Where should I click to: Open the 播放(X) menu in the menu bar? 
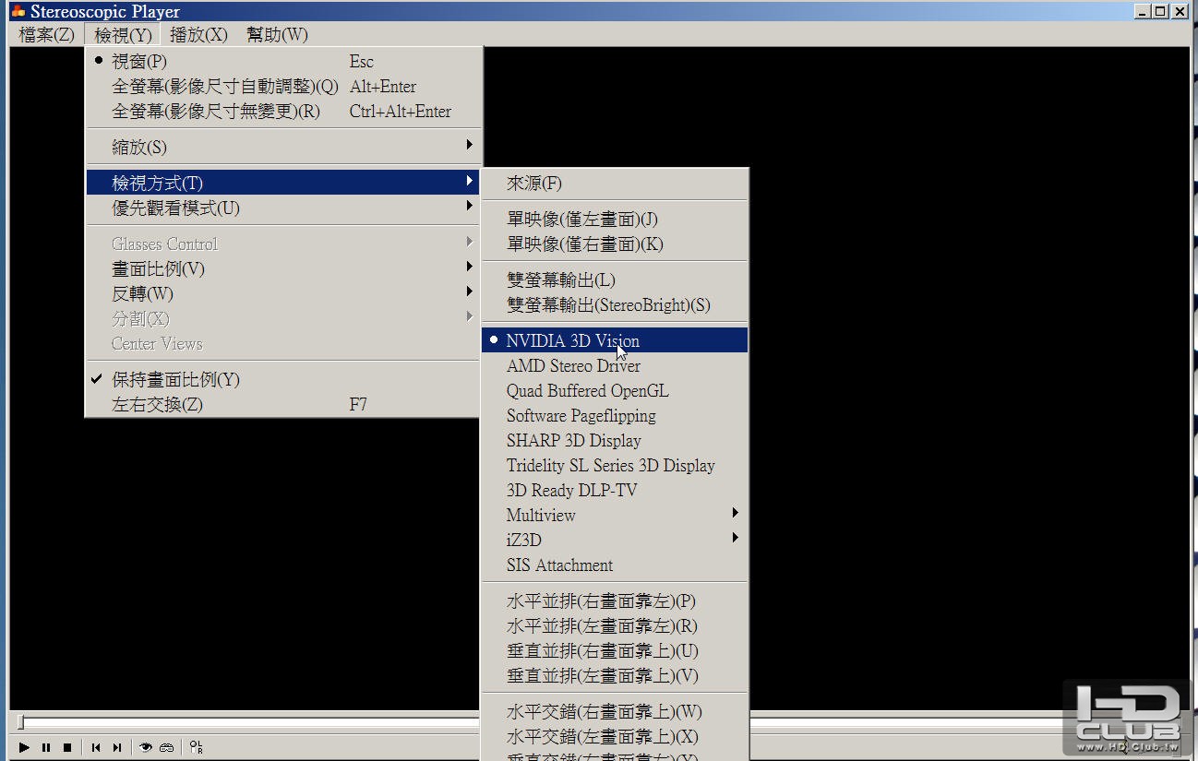pos(198,35)
